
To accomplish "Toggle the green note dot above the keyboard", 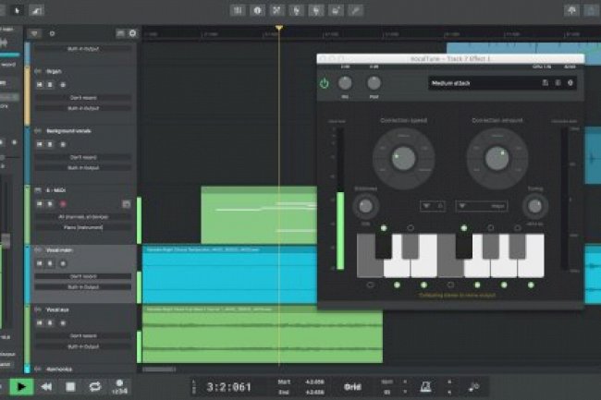I will tap(383, 227).
